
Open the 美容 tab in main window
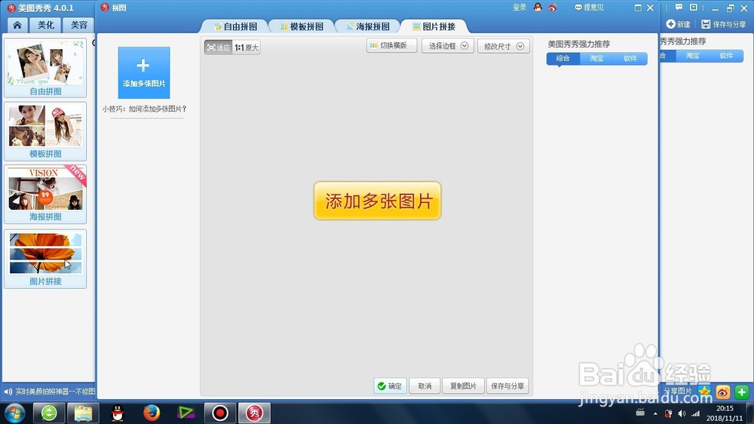pyautogui.click(x=79, y=25)
